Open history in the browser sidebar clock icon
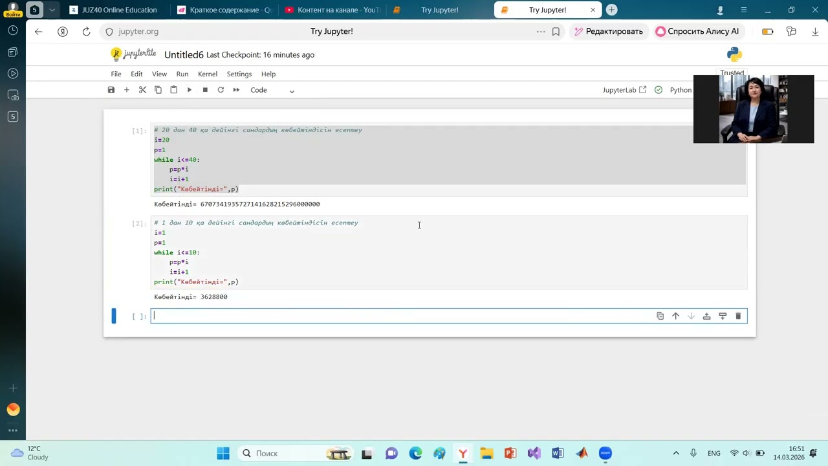 click(x=13, y=30)
